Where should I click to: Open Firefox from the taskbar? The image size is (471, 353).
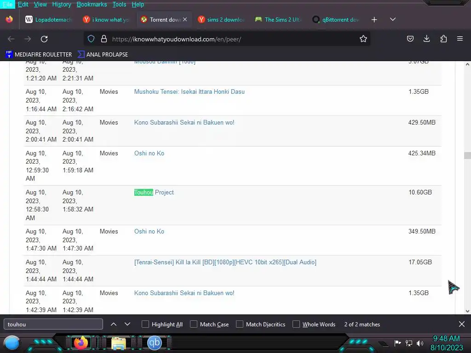(81, 343)
